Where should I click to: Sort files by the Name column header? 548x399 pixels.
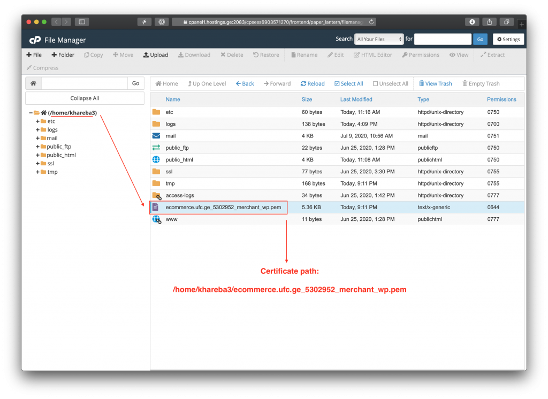(173, 99)
